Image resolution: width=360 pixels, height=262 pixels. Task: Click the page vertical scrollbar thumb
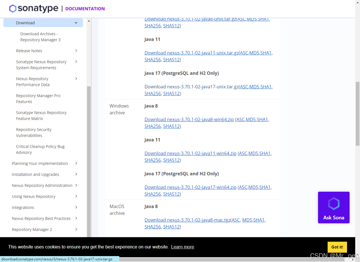357,114
